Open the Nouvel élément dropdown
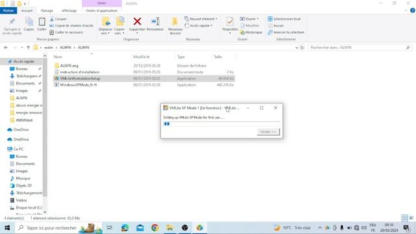This screenshot has height=234, width=416. pos(201,19)
